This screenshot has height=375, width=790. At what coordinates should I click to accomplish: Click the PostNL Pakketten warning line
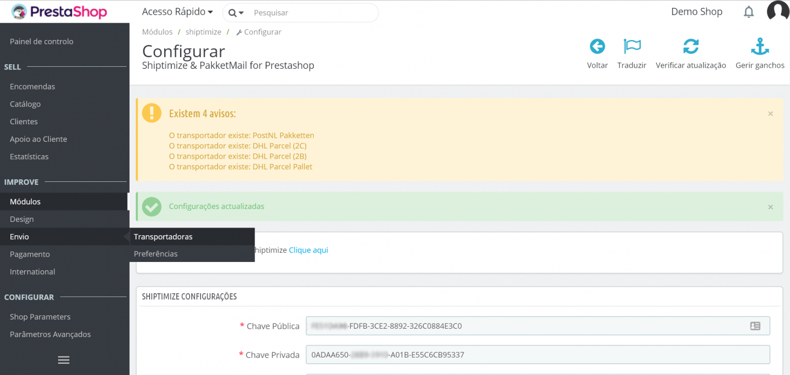(x=242, y=136)
